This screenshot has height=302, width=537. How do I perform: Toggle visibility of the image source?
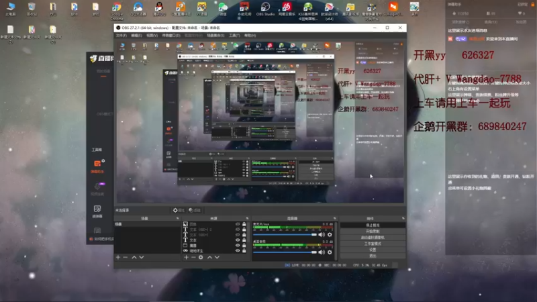238,224
